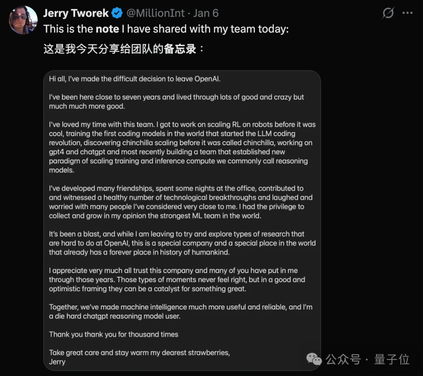Viewport: 423px width, 376px height.
Task: Click the 'It's been a blast' paragraph
Action: coord(182,243)
